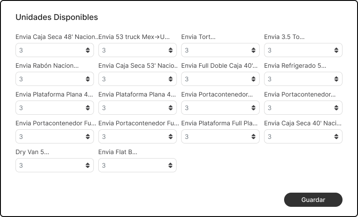Click stepper arrows for Envia Rabón Nacional
Image resolution: width=358 pixels, height=217 pixels.
click(x=88, y=79)
